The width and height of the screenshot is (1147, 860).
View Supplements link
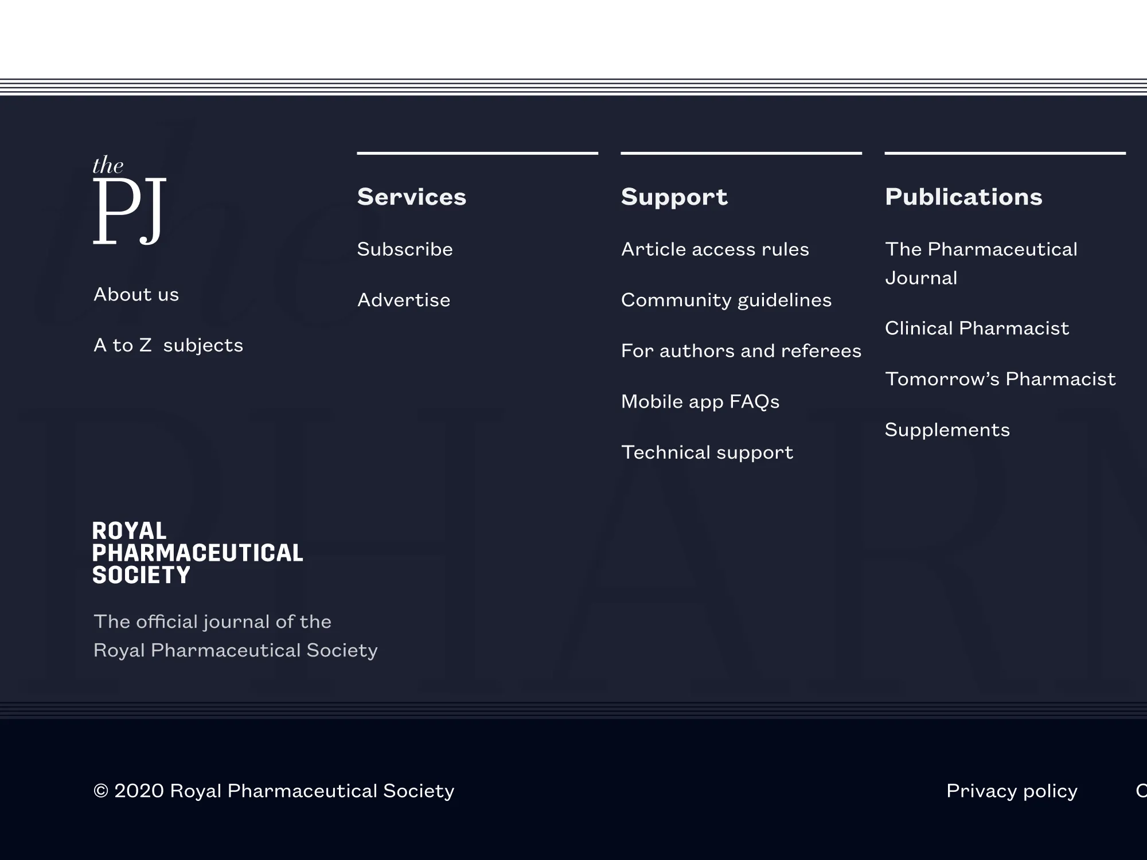(x=947, y=430)
